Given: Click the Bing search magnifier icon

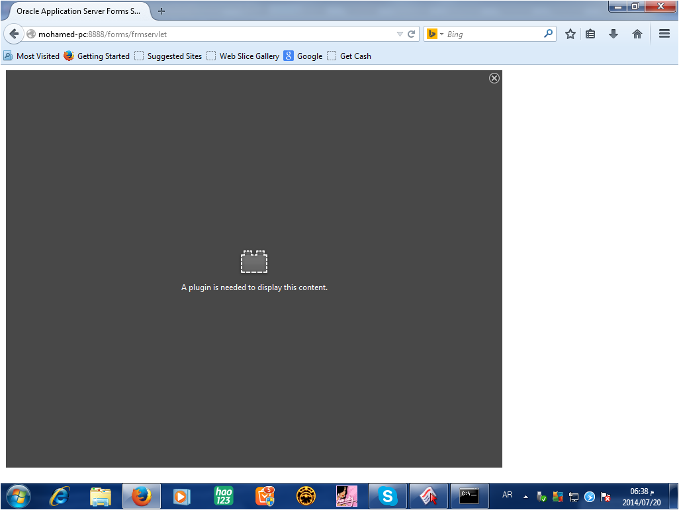Looking at the screenshot, I should tap(548, 34).
